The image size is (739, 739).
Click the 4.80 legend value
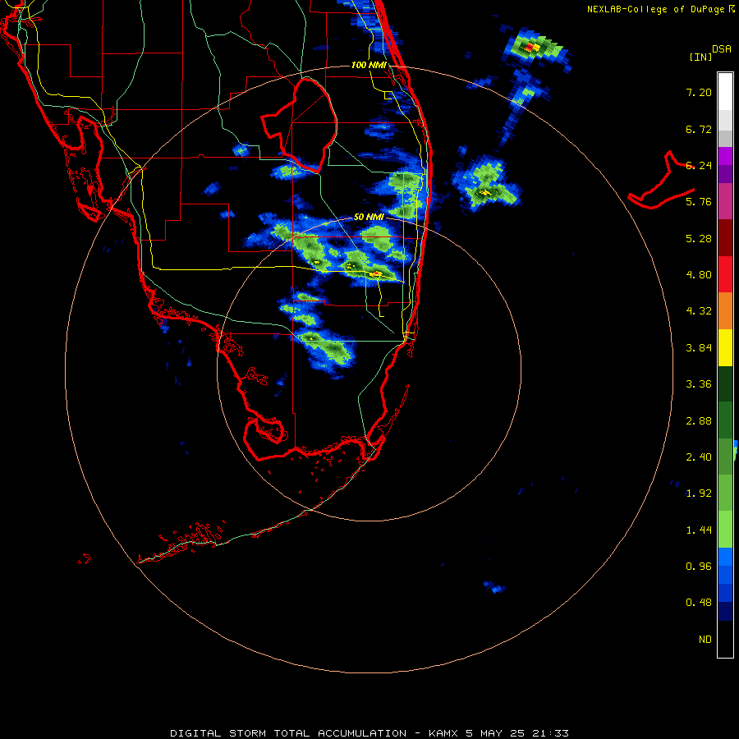[x=699, y=275]
